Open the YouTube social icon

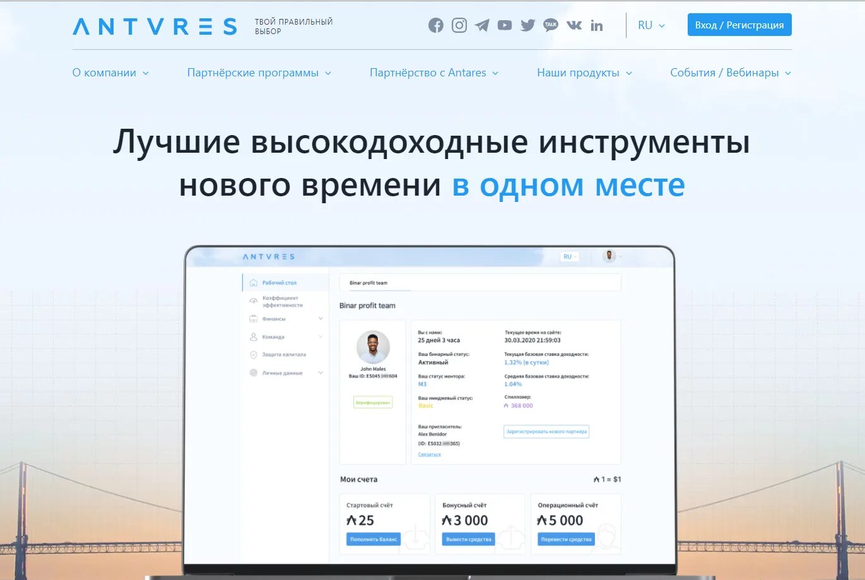click(x=505, y=25)
